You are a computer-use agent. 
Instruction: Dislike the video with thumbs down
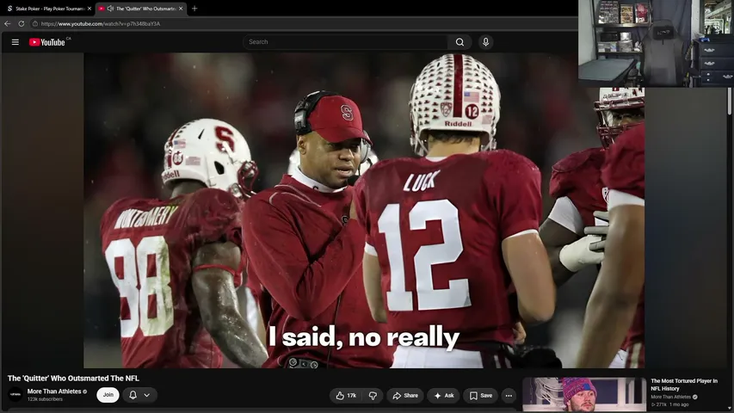click(x=373, y=396)
